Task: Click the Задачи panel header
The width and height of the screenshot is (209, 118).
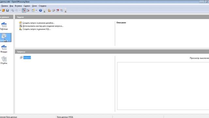Action: [x=112, y=17]
